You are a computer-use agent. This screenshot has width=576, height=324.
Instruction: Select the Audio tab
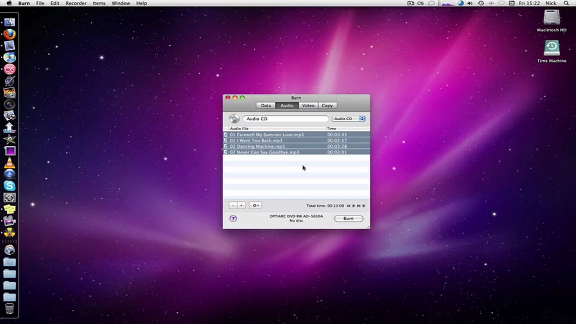point(287,105)
